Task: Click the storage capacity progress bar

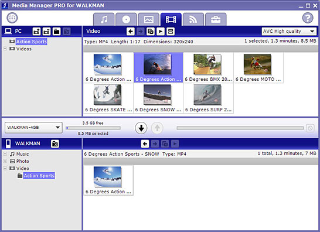Action: tap(93, 128)
